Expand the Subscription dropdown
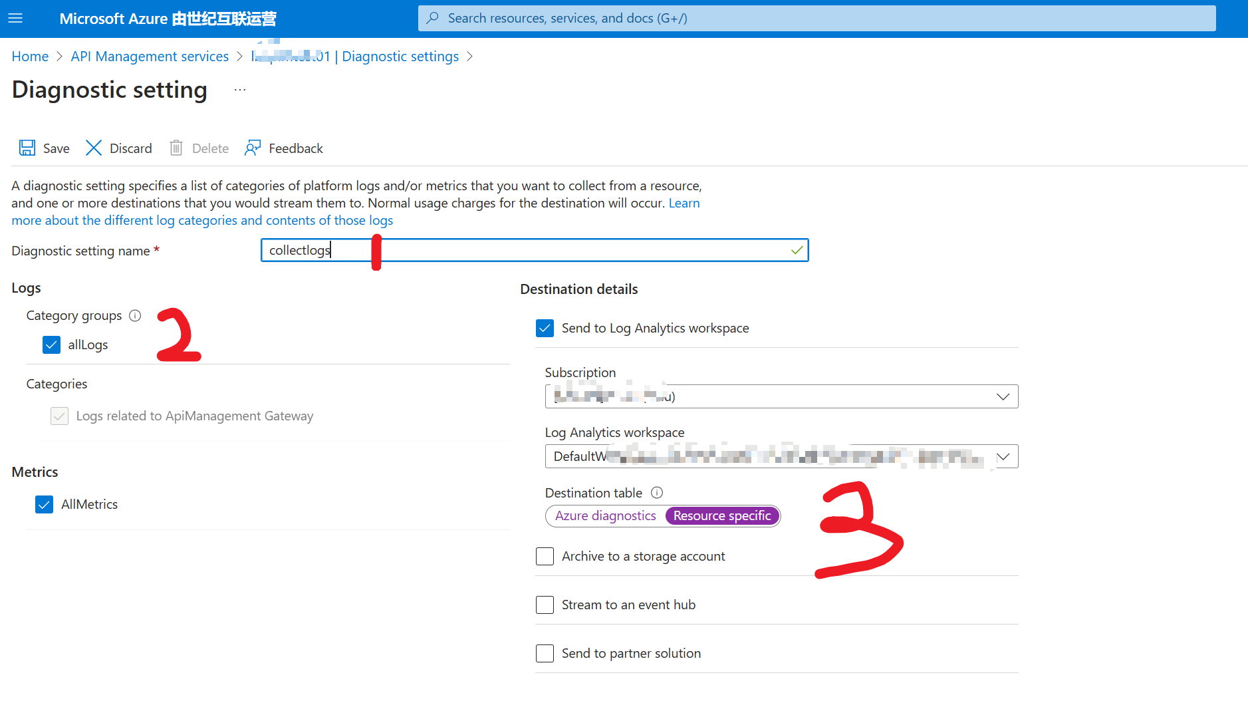Screen dimensions: 1248x703 pos(1003,396)
